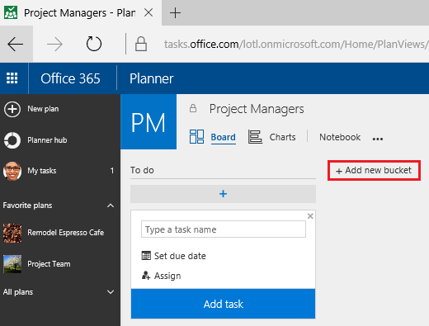Open the Notebook tab
This screenshot has width=429, height=326.
click(340, 137)
